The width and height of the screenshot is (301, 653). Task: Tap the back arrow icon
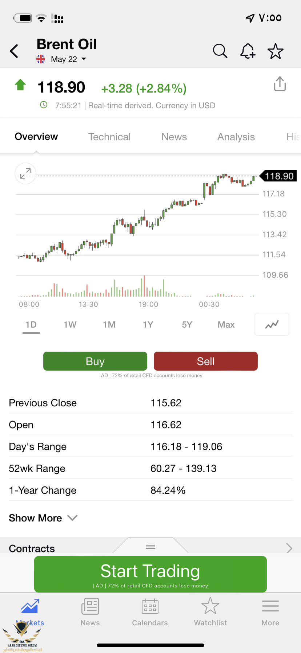click(x=14, y=51)
